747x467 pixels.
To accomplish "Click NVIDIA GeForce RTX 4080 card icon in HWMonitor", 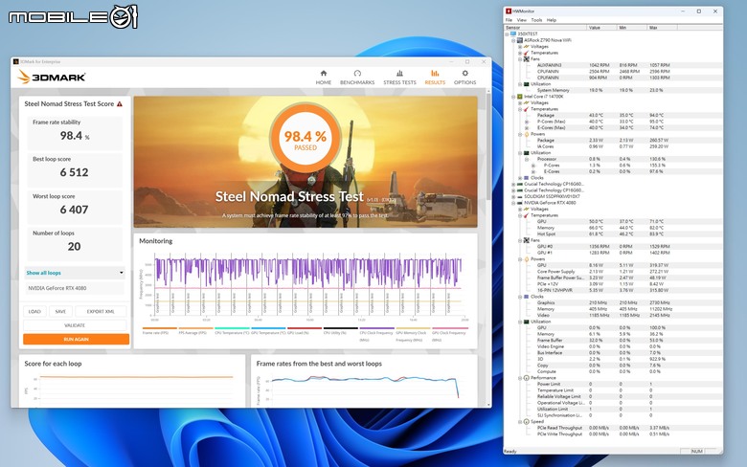I will (520, 203).
